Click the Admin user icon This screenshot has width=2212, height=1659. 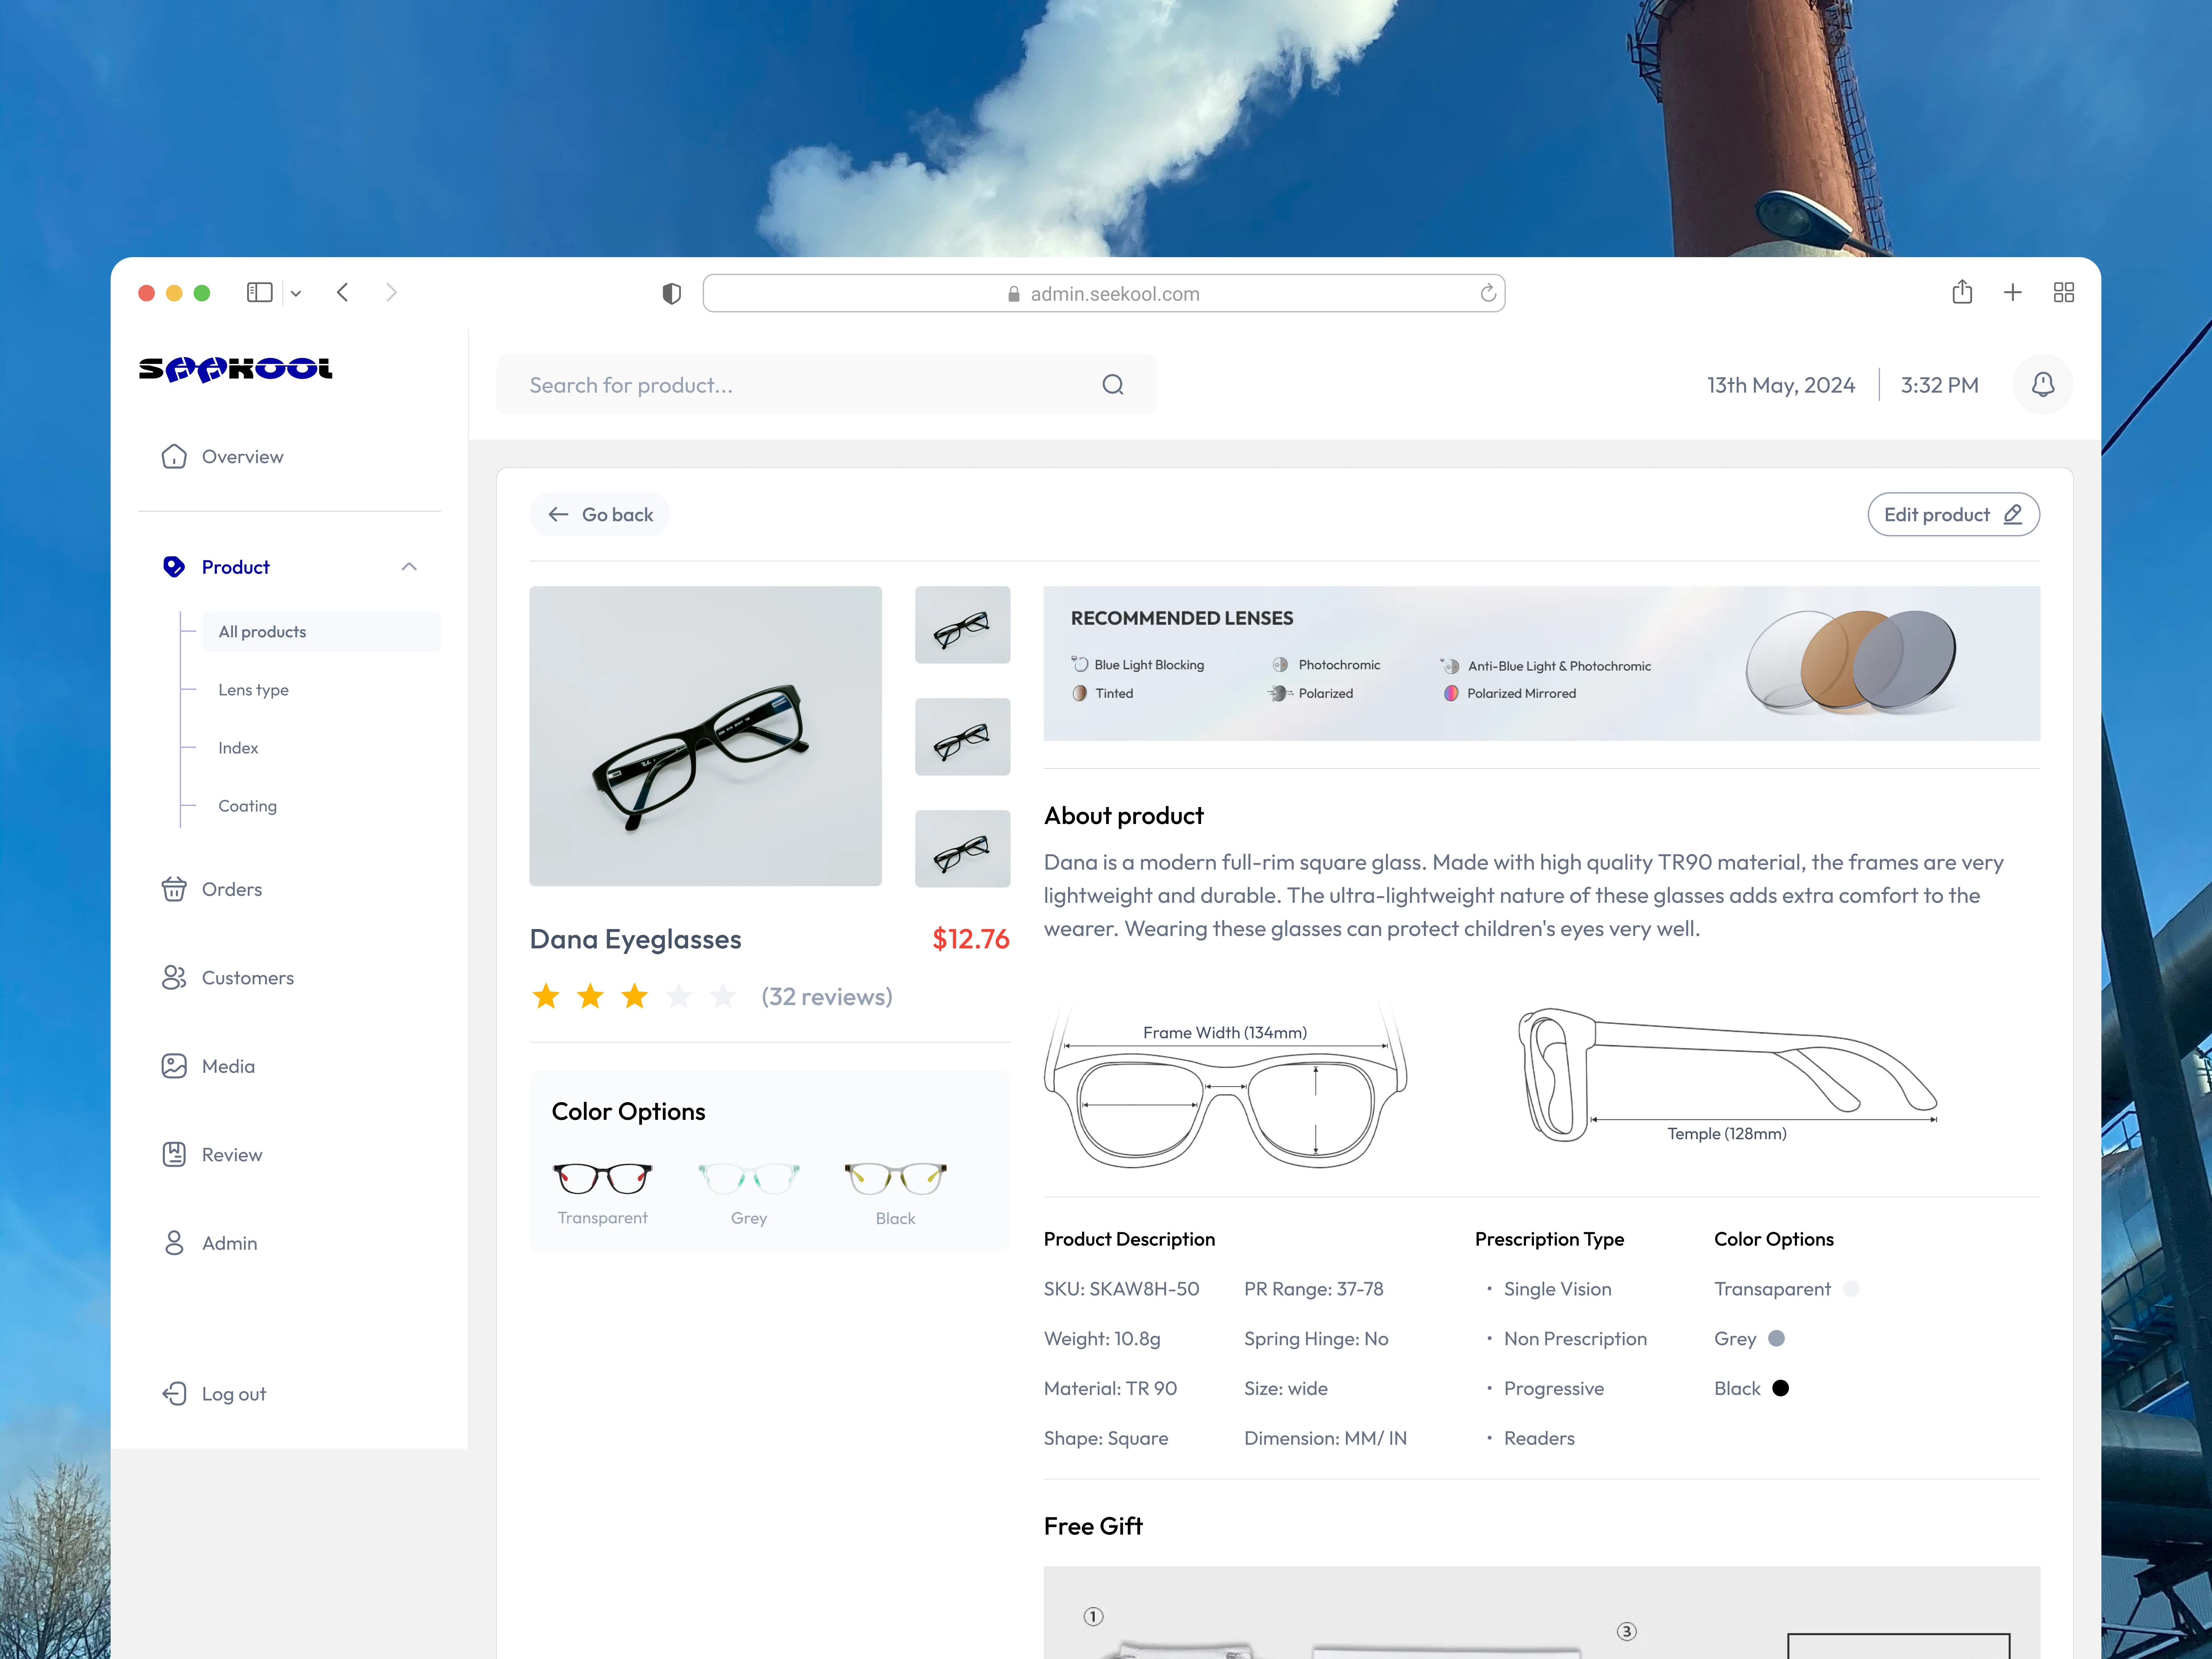(x=174, y=1243)
